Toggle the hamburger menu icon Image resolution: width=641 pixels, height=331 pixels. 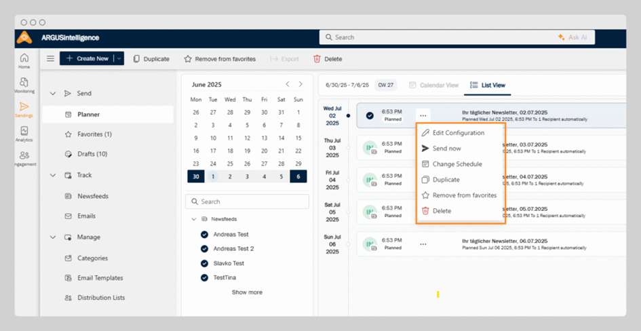click(50, 59)
